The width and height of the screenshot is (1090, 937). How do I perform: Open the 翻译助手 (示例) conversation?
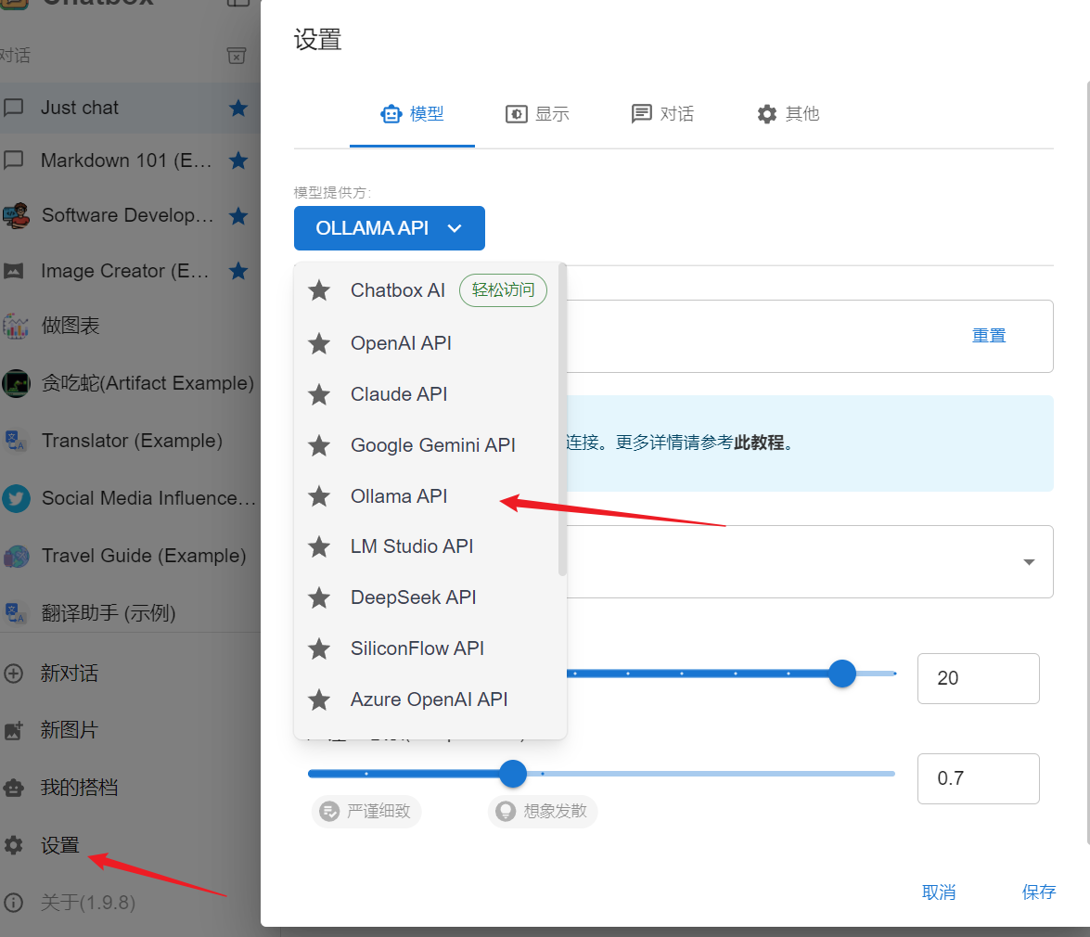[130, 613]
